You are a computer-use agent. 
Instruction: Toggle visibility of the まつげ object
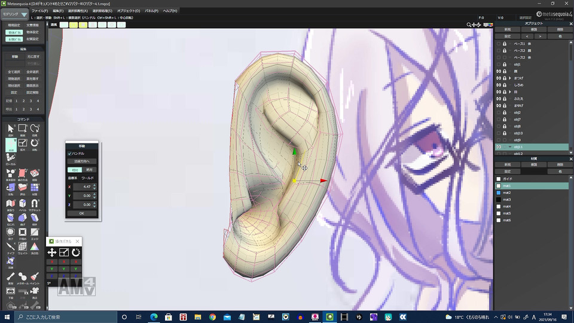click(x=499, y=78)
